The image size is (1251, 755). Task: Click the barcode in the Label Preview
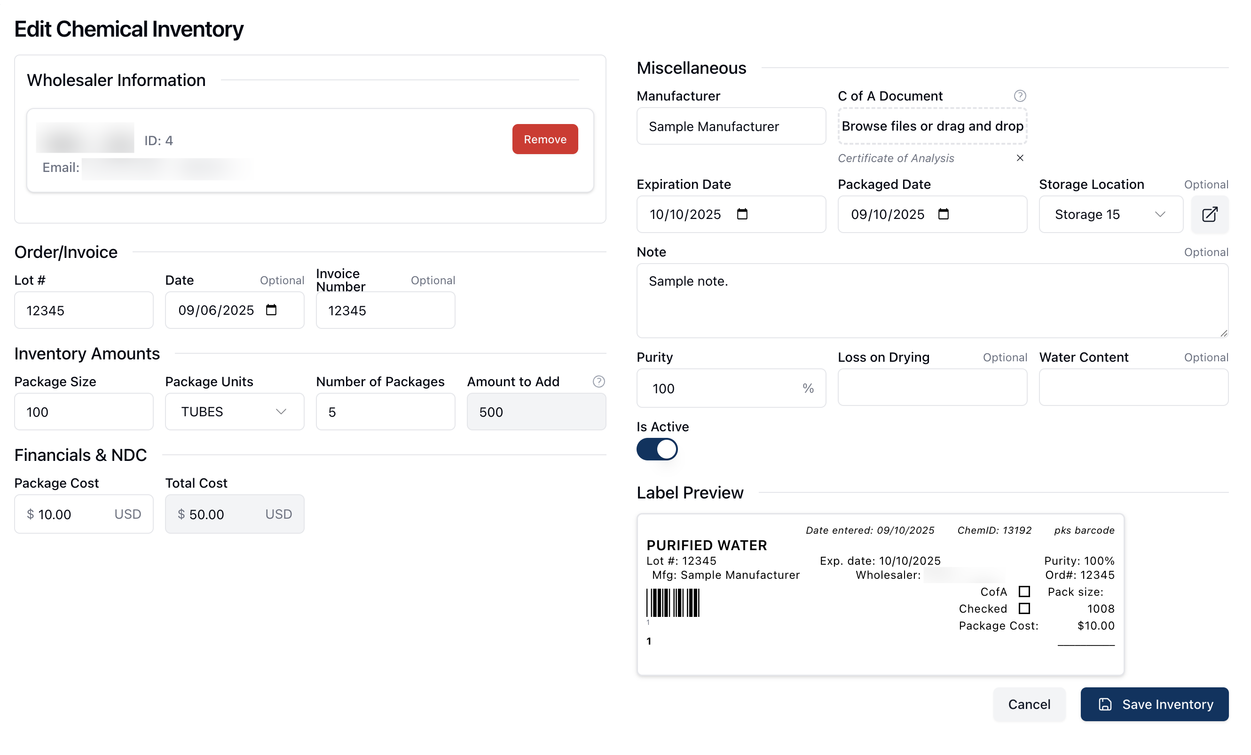click(x=672, y=602)
